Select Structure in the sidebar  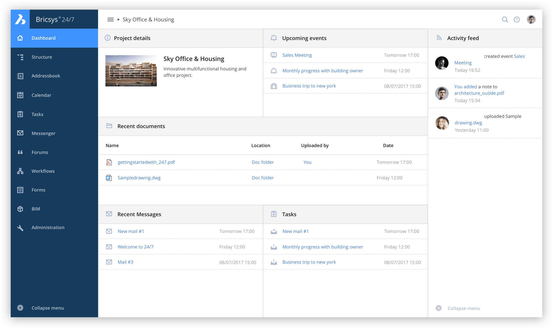click(x=42, y=57)
